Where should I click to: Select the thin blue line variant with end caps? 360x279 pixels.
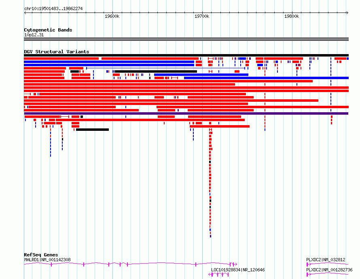[165, 68]
